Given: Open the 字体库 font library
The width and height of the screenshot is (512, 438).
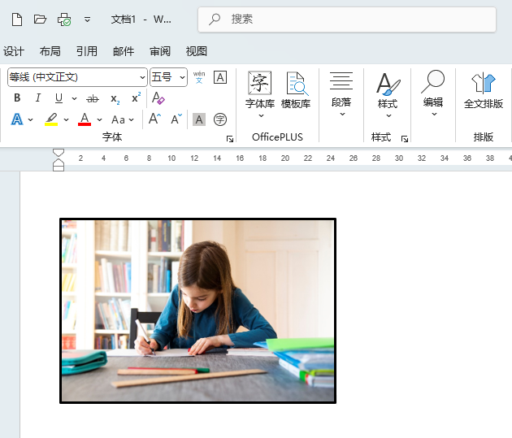Looking at the screenshot, I should 260,94.
